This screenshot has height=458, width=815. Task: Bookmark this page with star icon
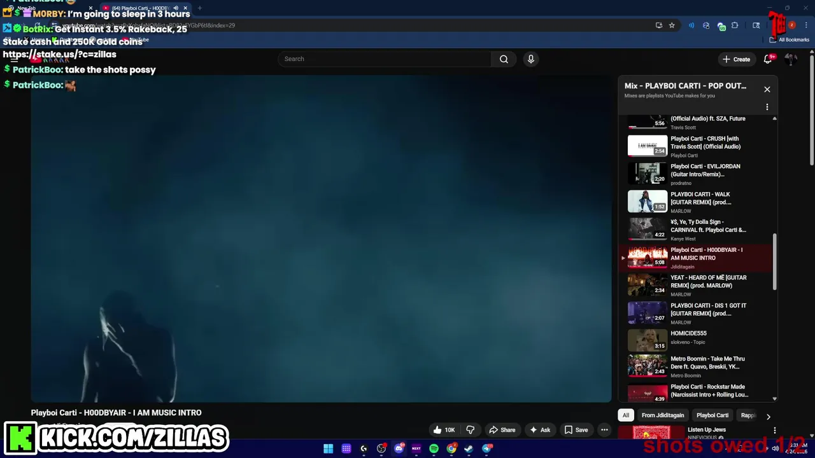click(x=672, y=25)
